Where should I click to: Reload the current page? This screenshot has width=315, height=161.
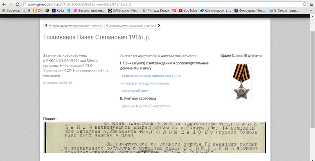click(18, 4)
